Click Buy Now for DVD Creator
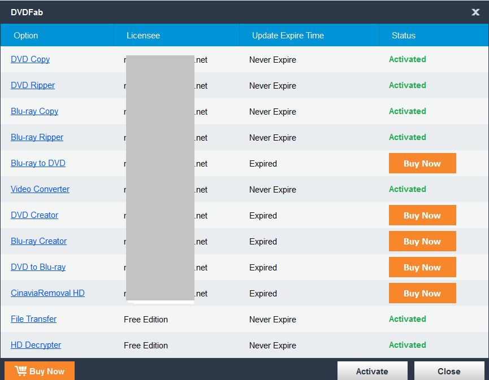Image resolution: width=489 pixels, height=380 pixels. pos(422,215)
